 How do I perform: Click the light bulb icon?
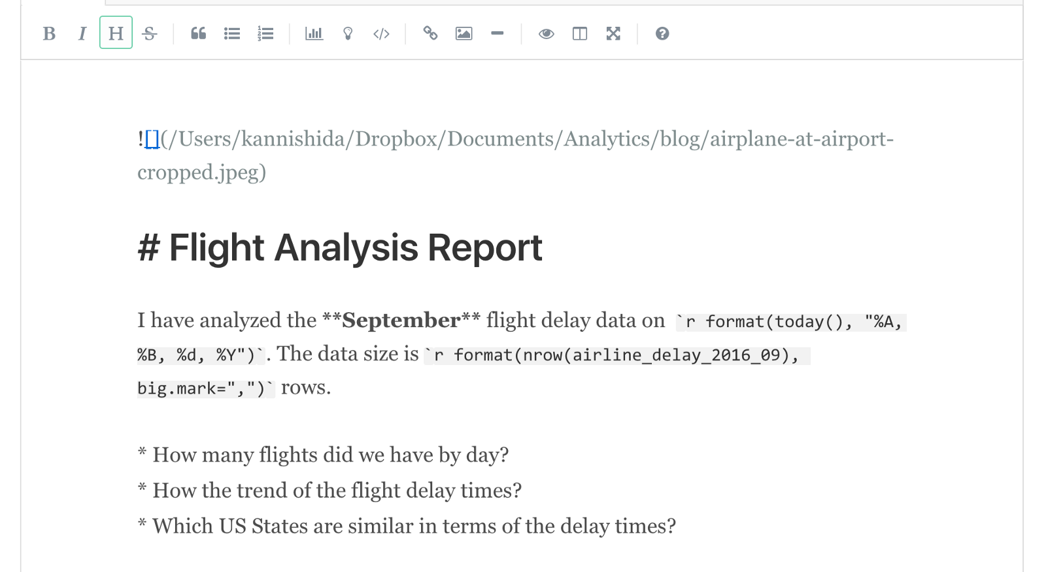click(x=348, y=33)
